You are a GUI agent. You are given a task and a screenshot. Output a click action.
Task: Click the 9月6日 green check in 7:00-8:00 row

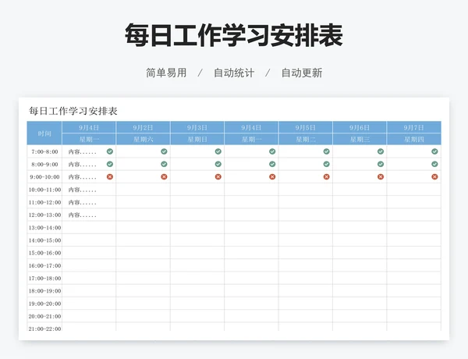coord(381,151)
